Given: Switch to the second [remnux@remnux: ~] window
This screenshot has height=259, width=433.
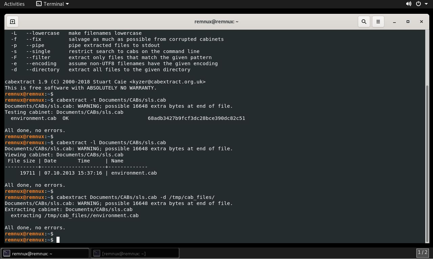Looking at the screenshot, I should pyautogui.click(x=135, y=253).
